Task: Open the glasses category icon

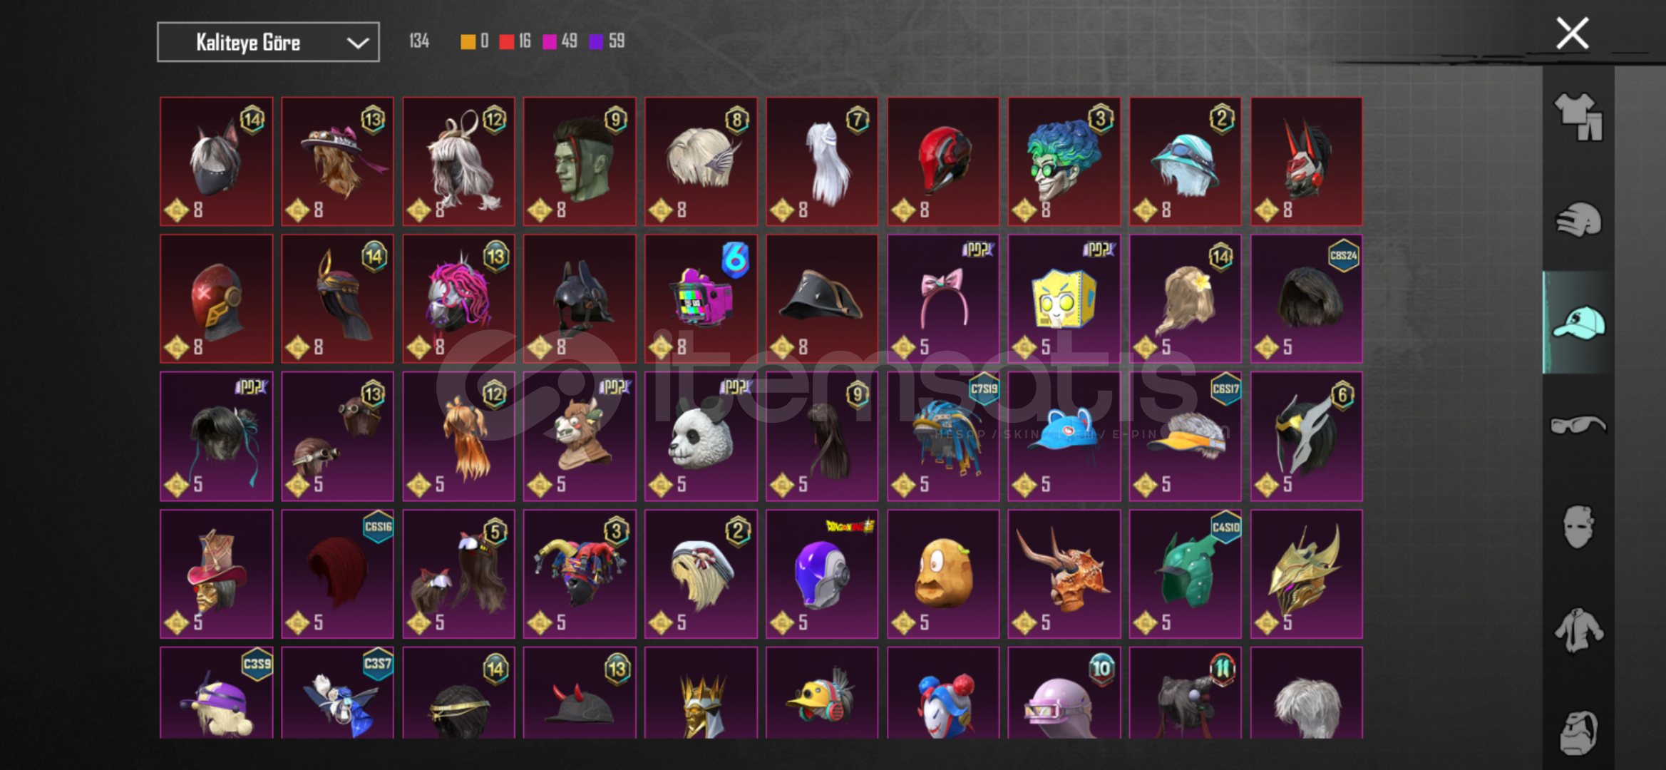Action: (x=1578, y=425)
